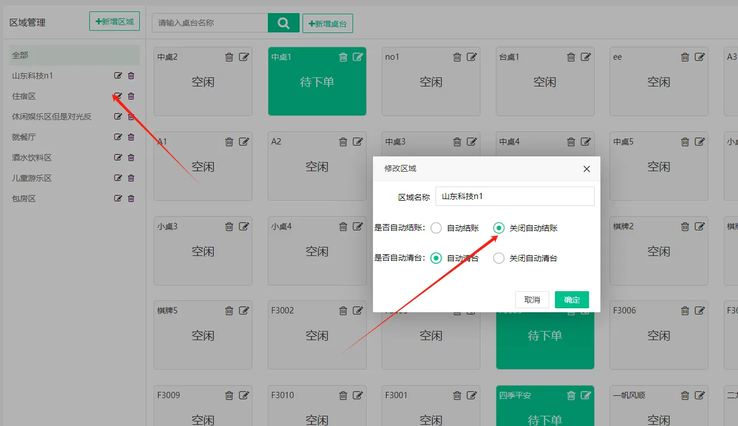Edit table F3002
The width and height of the screenshot is (738, 426).
click(358, 311)
